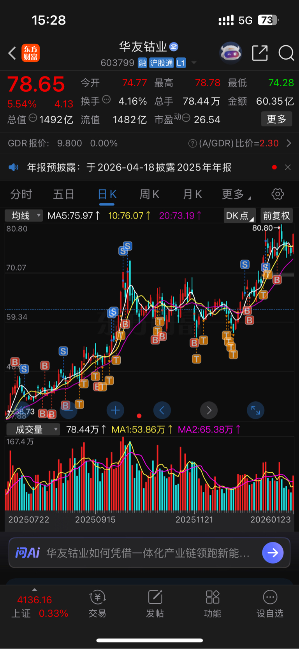Tap the 设自选 watchlist icon
This screenshot has height=649, width=299.
(x=270, y=604)
